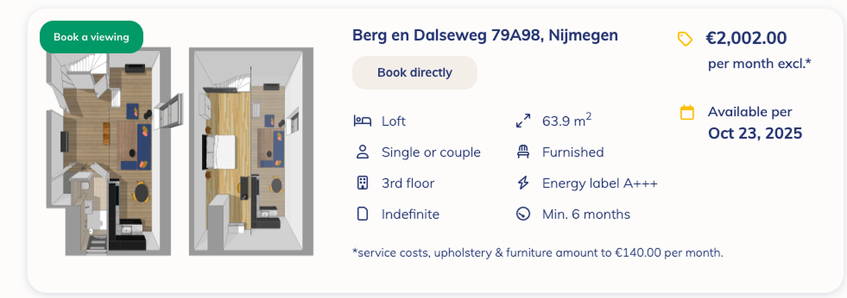
Task: Open the Berg en Dalseweg 79A98 listing title
Action: tap(485, 35)
